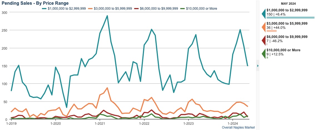Image resolution: width=315 pixels, height=130 pixels.
Task: Click the $10,000,000 or More label in the side panel
Action: [x=284, y=50]
